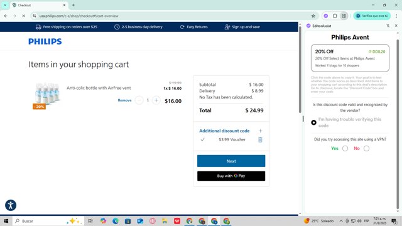Click 'Buy with G Pay' button
This screenshot has width=402, height=226.
pos(231,176)
